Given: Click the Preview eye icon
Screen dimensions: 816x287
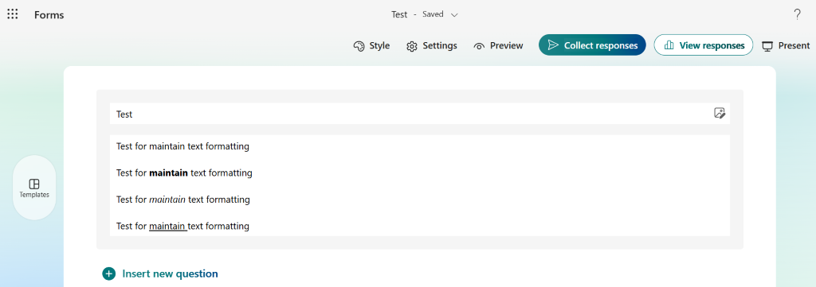Looking at the screenshot, I should (x=479, y=46).
